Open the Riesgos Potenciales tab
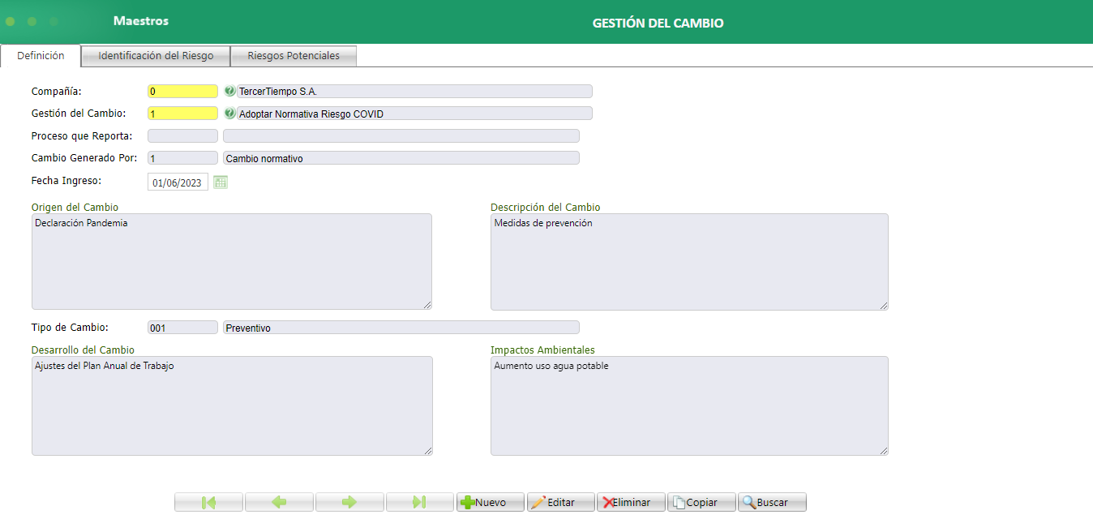The width and height of the screenshot is (1093, 532). 294,56
